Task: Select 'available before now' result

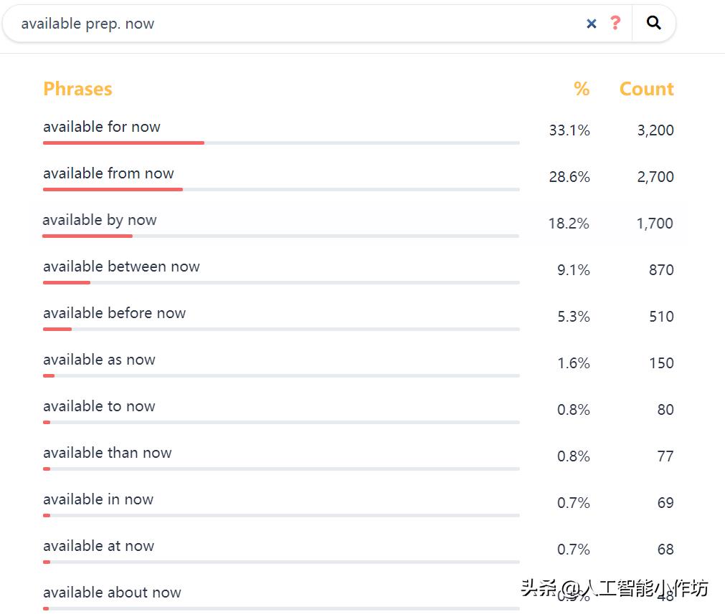Action: [x=114, y=313]
